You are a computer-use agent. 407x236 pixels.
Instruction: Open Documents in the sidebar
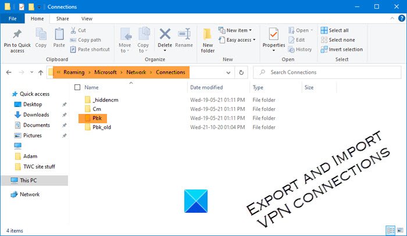pos(32,125)
